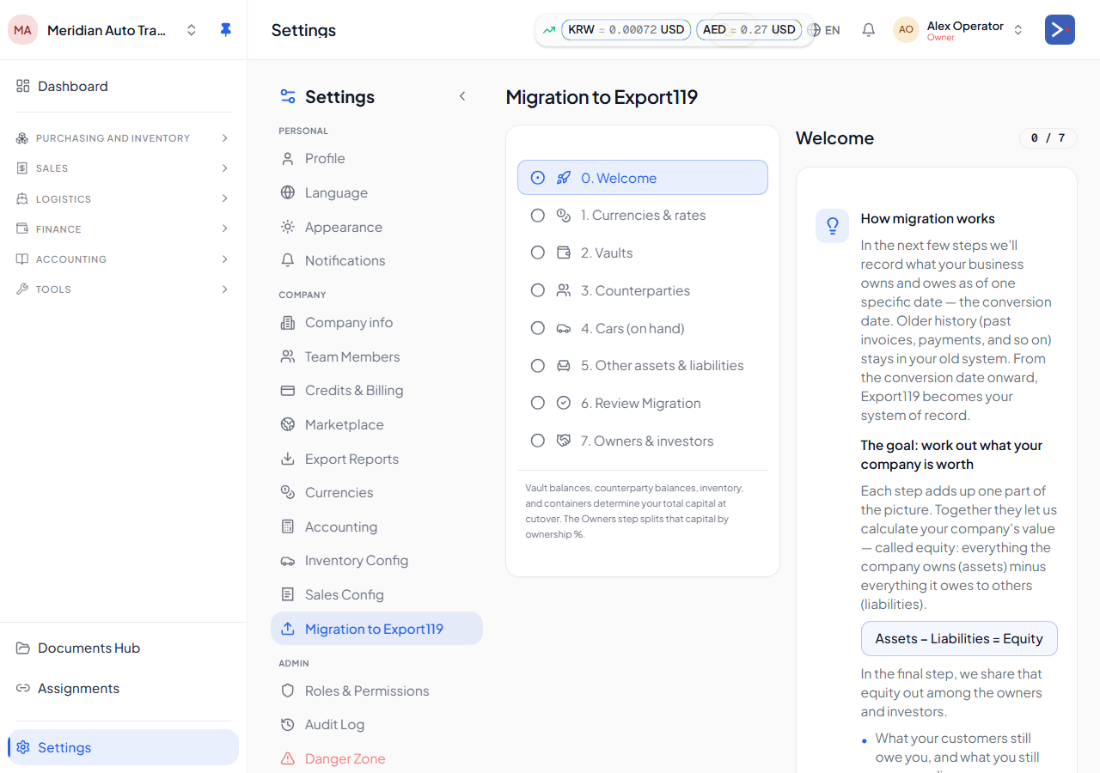Viewport: 1100px width, 773px height.
Task: Expand the Accounting sidebar section
Action: (123, 259)
